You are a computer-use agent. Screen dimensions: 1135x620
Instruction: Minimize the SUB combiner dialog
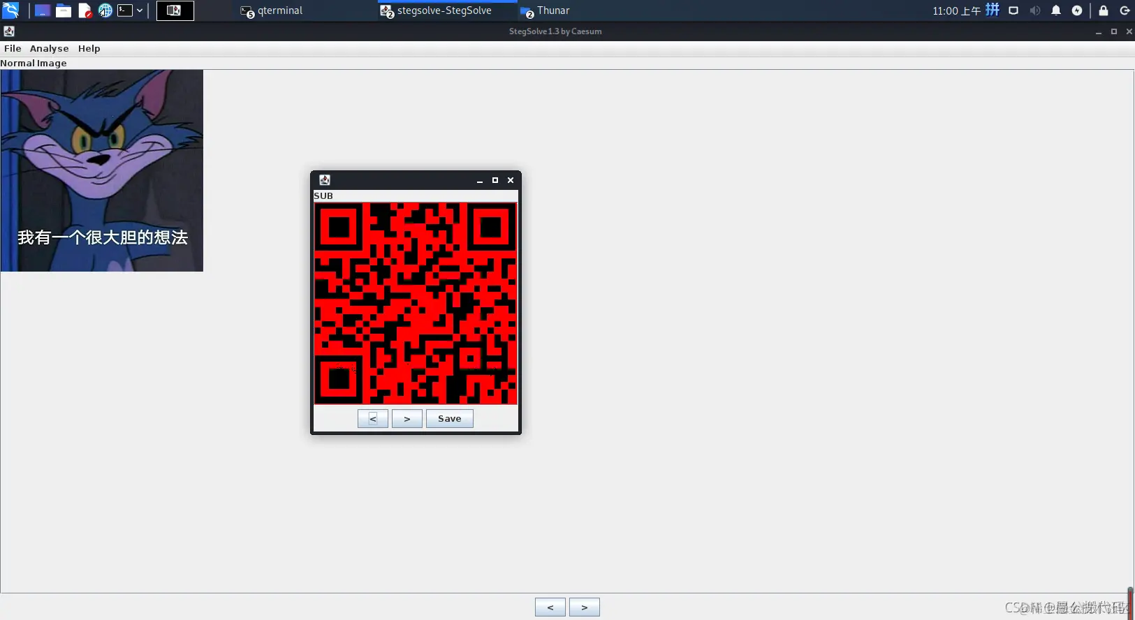480,180
